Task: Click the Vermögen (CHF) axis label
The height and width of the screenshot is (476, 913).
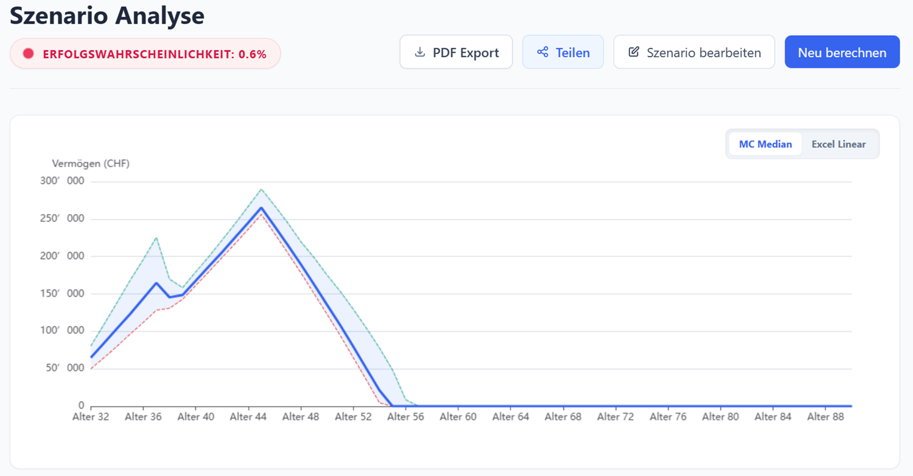Action: point(91,164)
